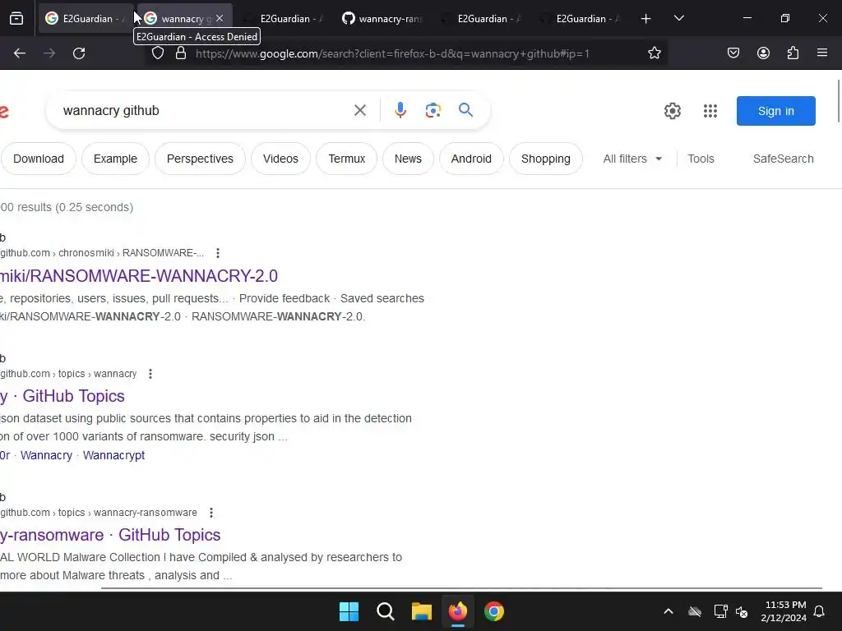842x631 pixels.
Task: Click the horizontal page scrollbar
Action: 462,588
